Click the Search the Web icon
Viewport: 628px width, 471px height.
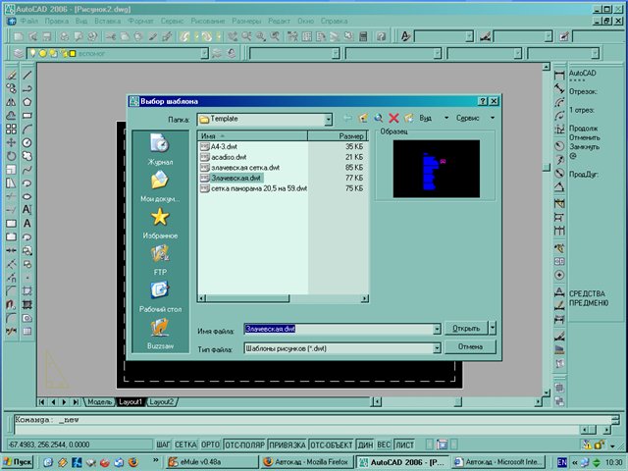coord(378,118)
